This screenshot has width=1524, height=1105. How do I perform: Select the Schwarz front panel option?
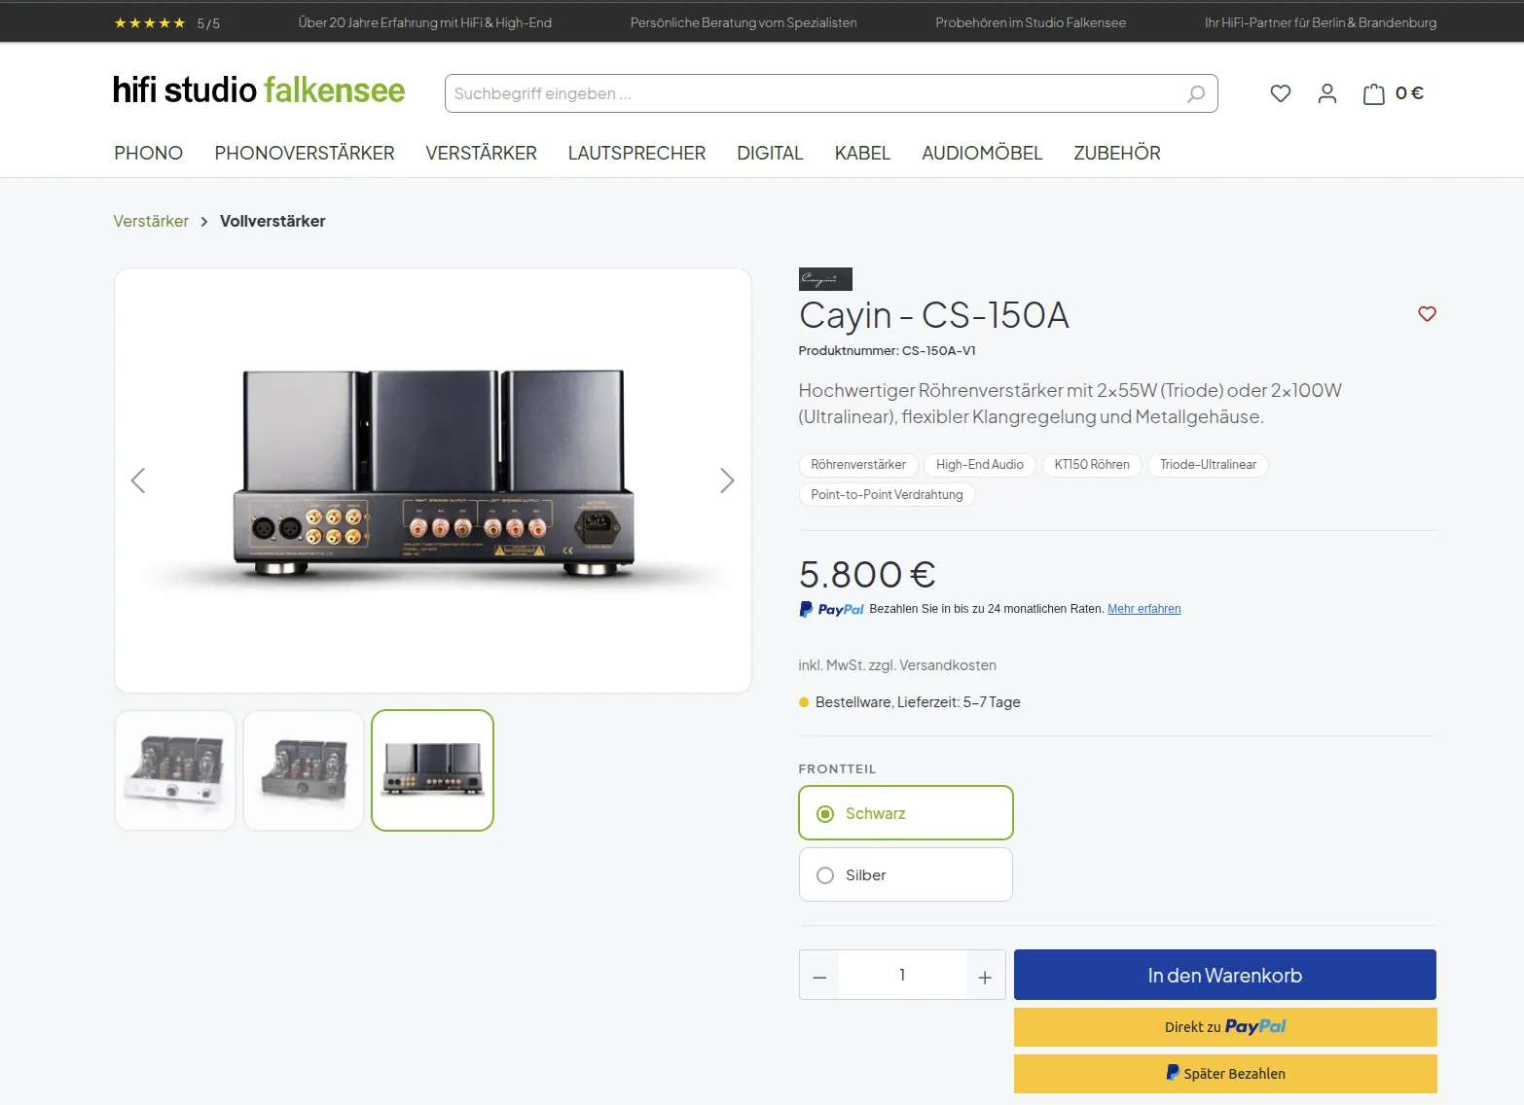906,813
